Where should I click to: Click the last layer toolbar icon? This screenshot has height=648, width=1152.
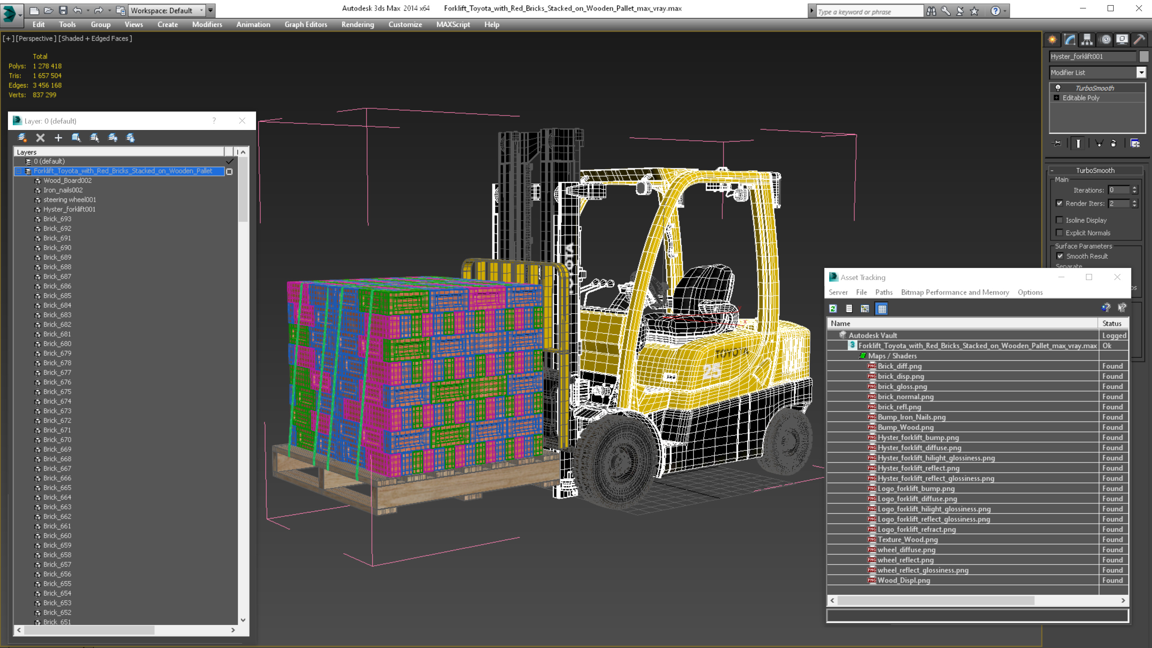pos(130,138)
